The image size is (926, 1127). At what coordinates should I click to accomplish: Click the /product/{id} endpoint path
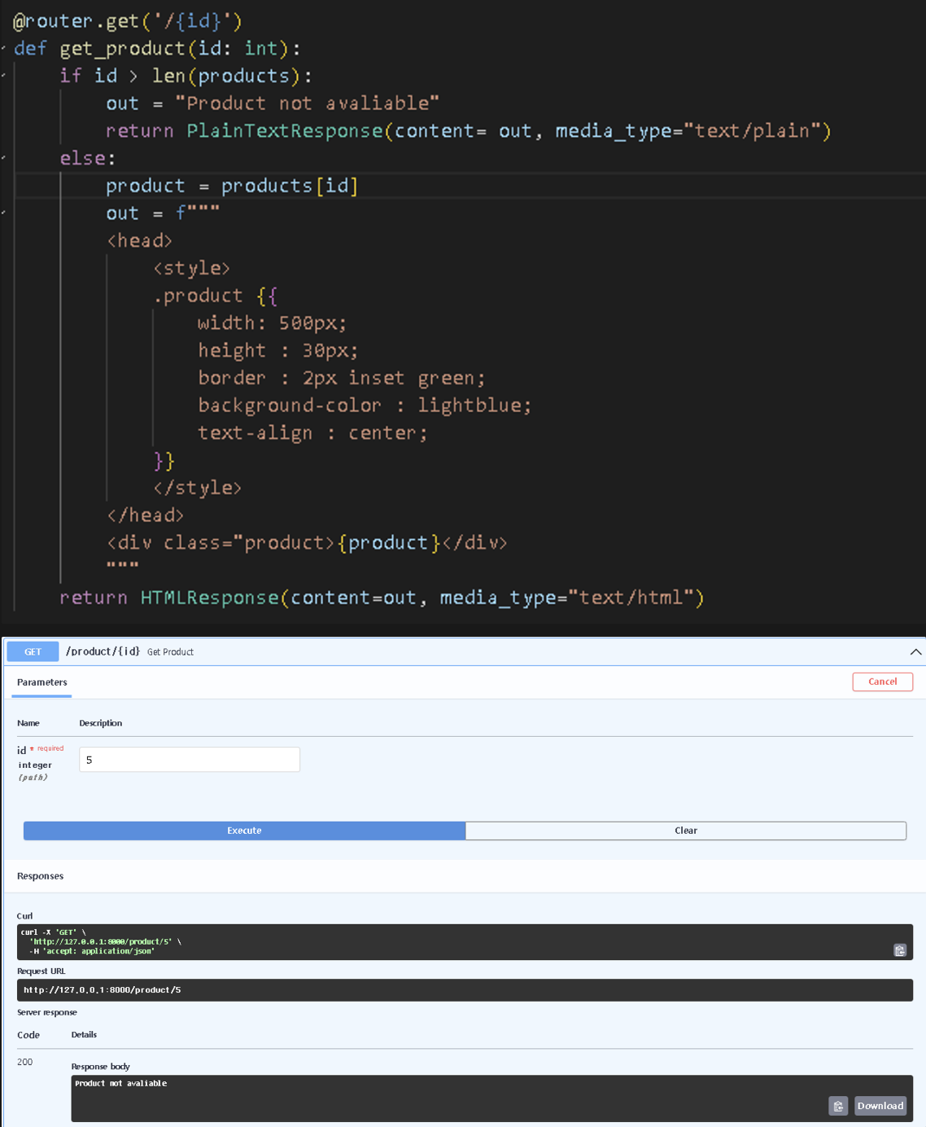103,651
